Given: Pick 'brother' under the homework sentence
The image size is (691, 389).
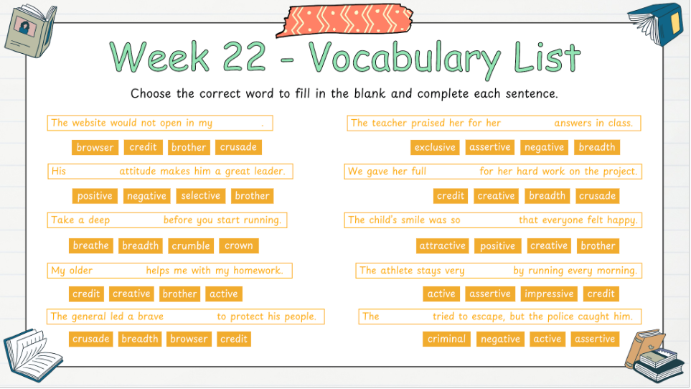Looking at the screenshot, I should point(179,294).
